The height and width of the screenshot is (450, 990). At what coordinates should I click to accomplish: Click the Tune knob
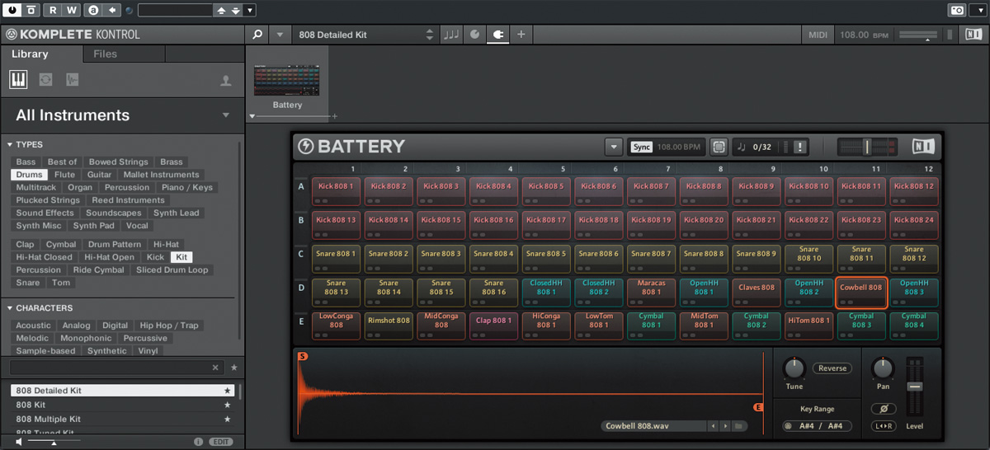click(794, 368)
